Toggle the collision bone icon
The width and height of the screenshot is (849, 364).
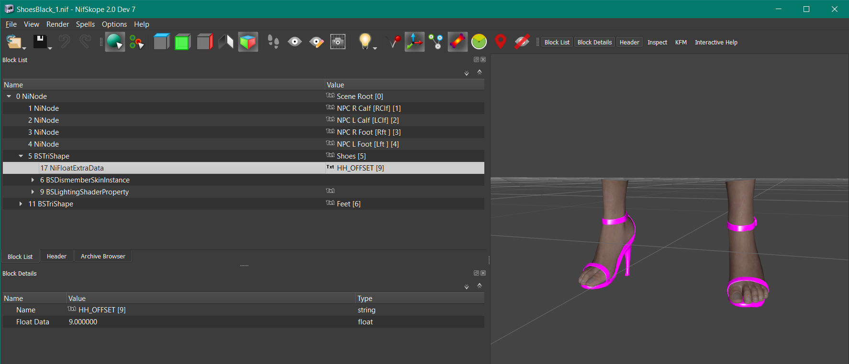click(x=458, y=42)
